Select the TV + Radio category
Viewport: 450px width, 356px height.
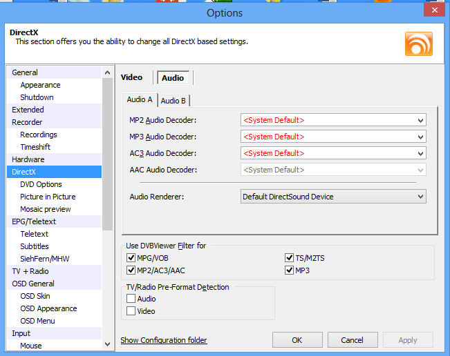point(54,271)
